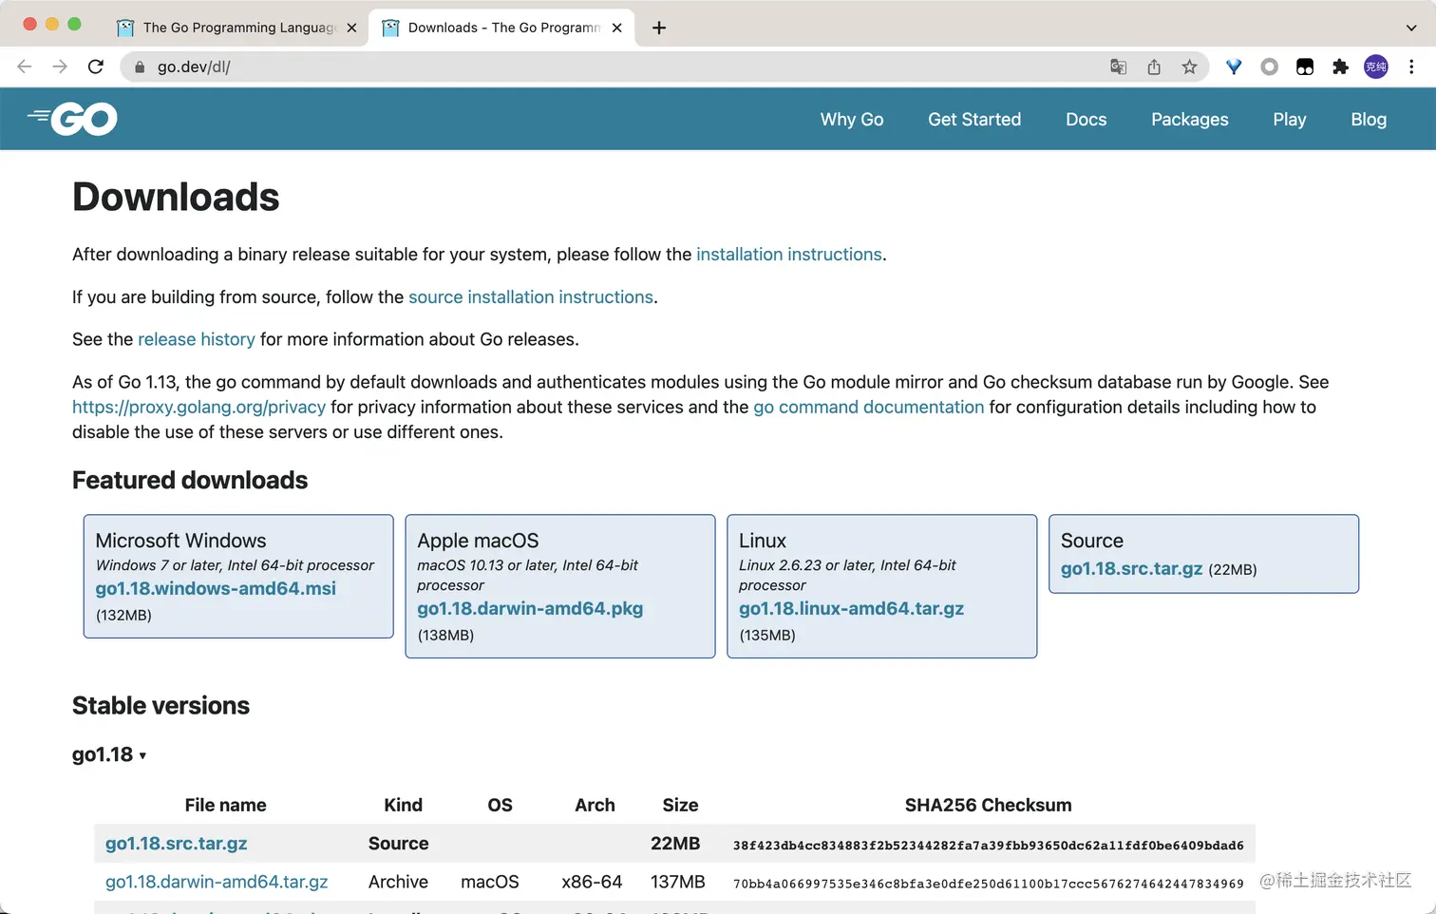Open the go command documentation link
This screenshot has height=914, width=1436.
coord(869,407)
